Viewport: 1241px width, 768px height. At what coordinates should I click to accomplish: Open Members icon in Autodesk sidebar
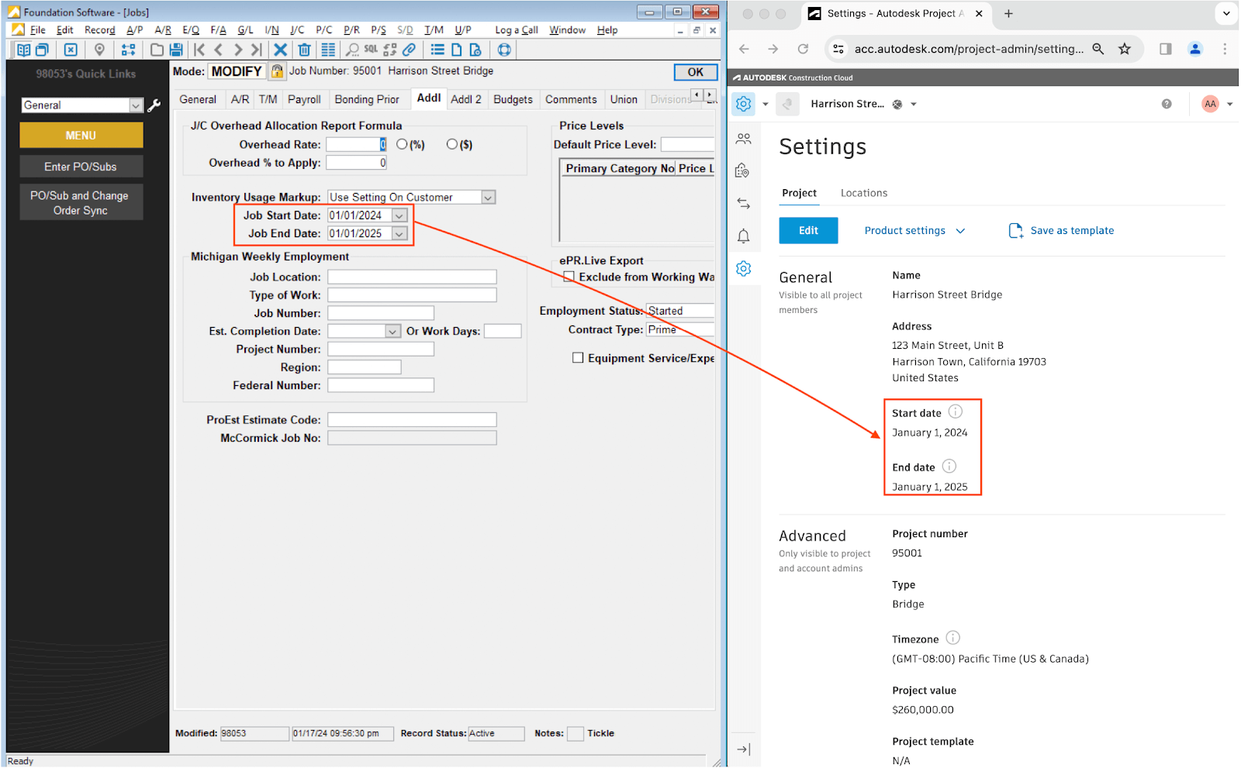point(744,139)
